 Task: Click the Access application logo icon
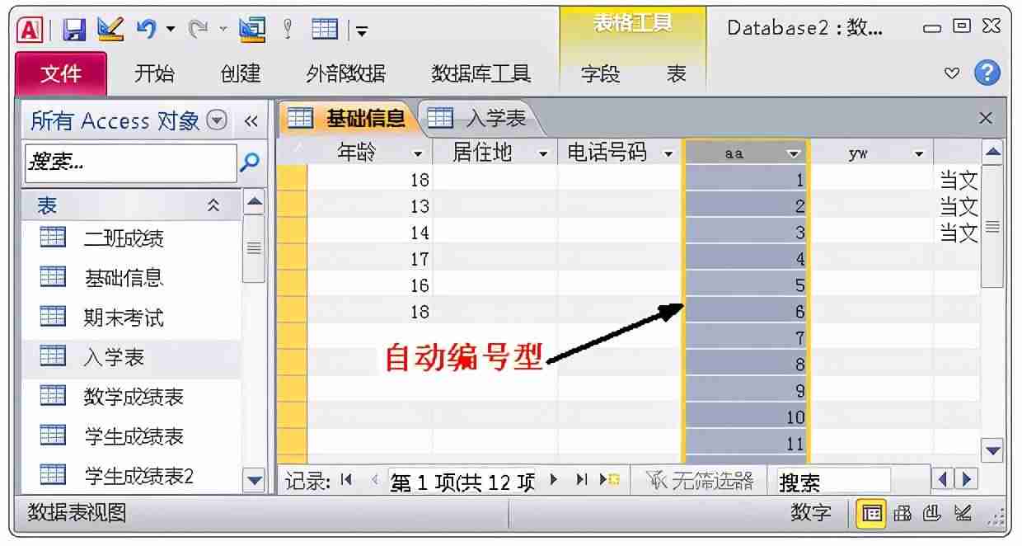[x=30, y=29]
